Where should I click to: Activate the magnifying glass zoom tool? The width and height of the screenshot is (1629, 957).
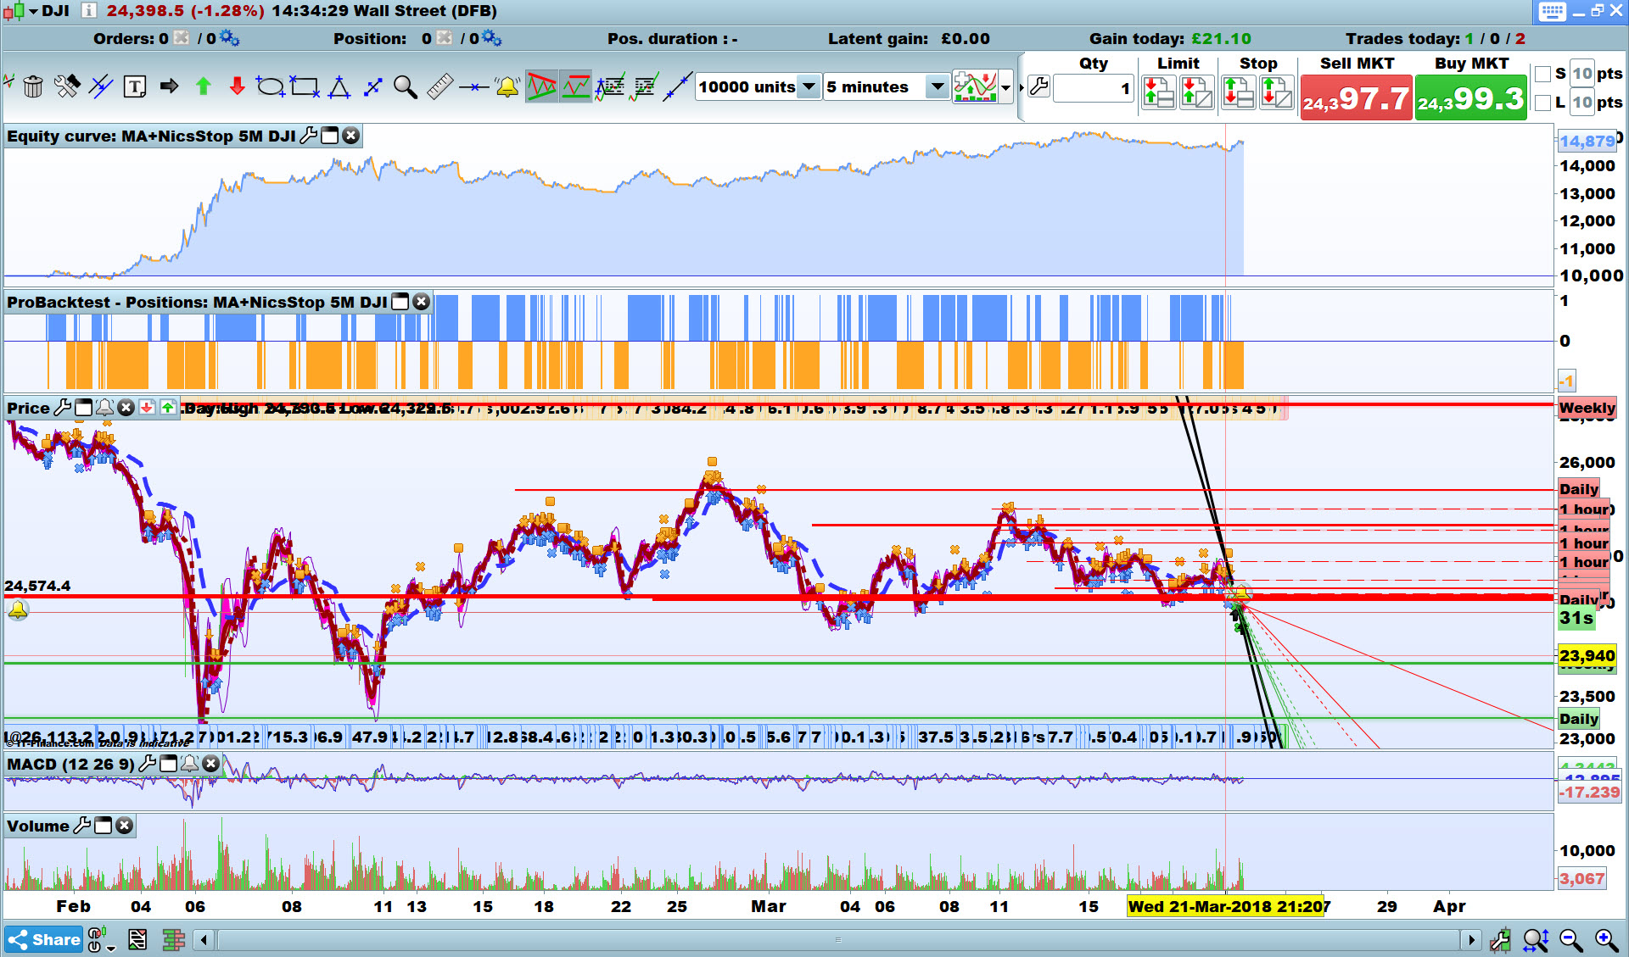tap(406, 86)
